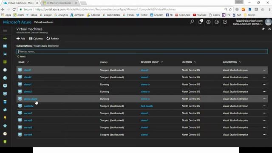This screenshot has height=153, width=272.
Task: Open the yellow key Subscriptions sidebar icon
Action: pyautogui.click(x=5, y=118)
